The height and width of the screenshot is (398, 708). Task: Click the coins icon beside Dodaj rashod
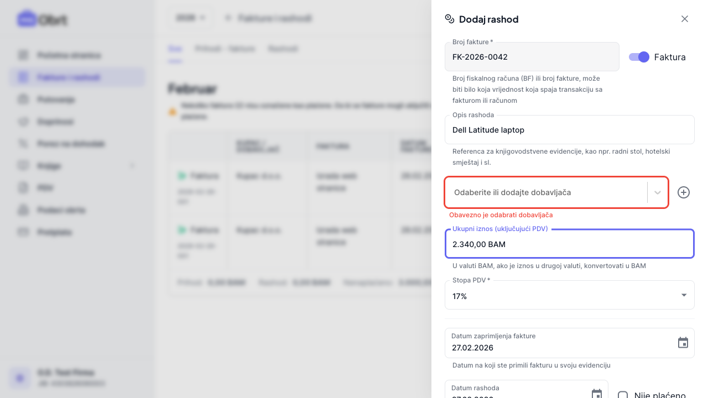pos(450,19)
